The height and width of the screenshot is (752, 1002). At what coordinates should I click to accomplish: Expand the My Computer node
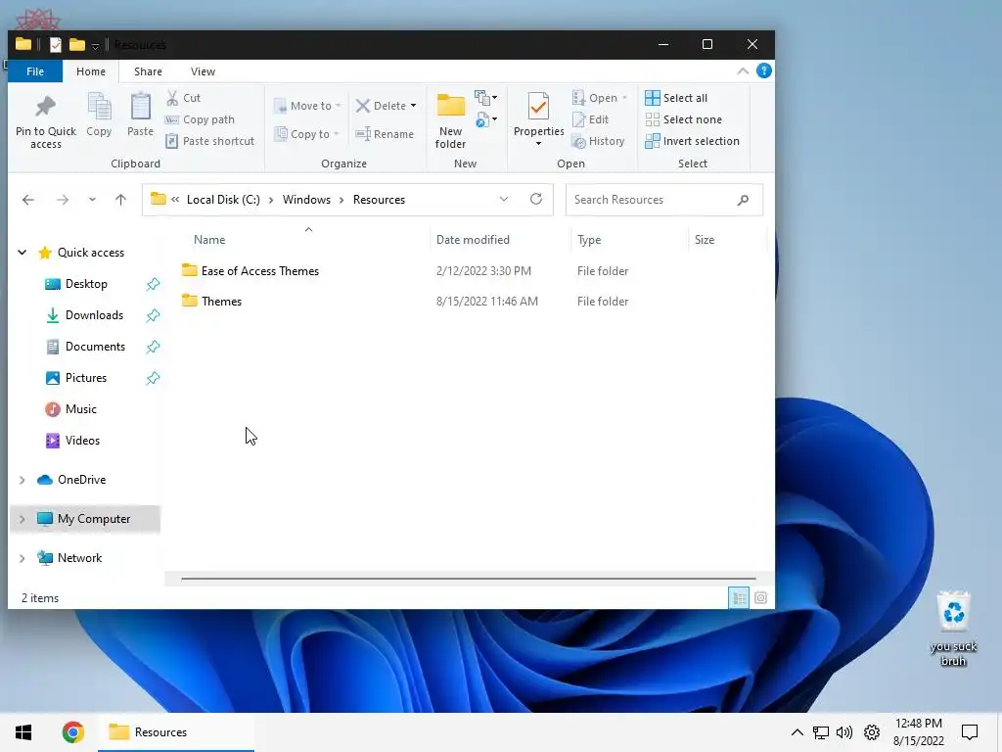click(x=22, y=519)
